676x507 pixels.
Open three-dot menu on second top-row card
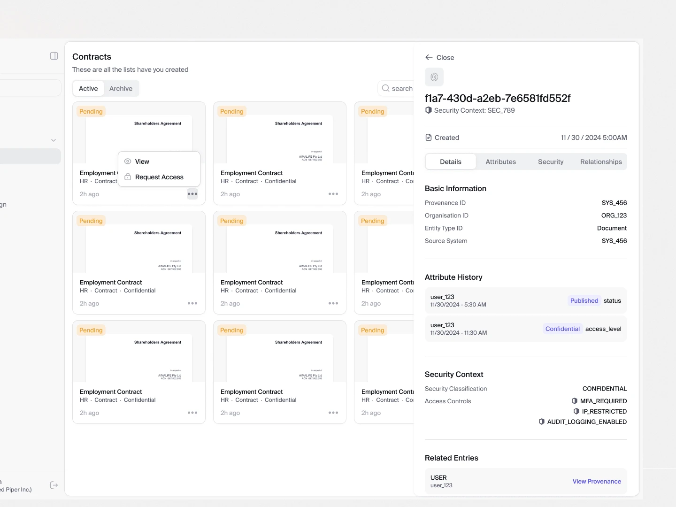pyautogui.click(x=333, y=194)
